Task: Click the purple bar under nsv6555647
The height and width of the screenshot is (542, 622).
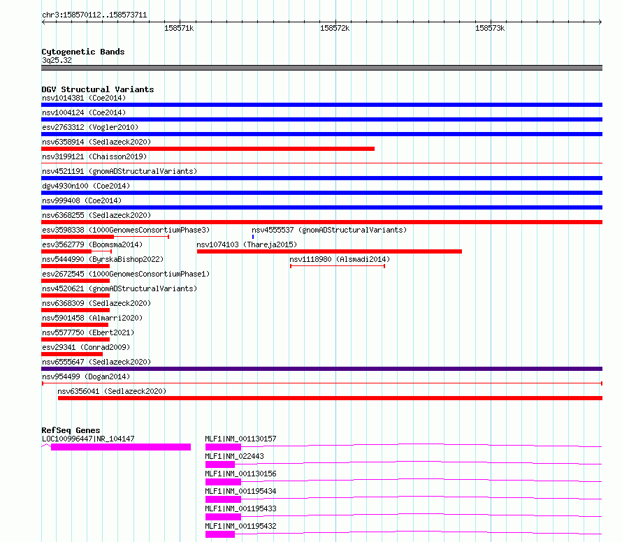Action: 321,369
